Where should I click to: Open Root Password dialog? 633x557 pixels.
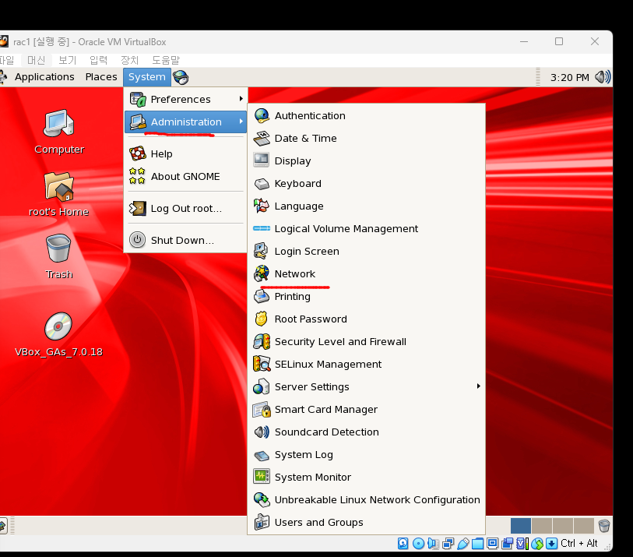[x=366, y=319]
